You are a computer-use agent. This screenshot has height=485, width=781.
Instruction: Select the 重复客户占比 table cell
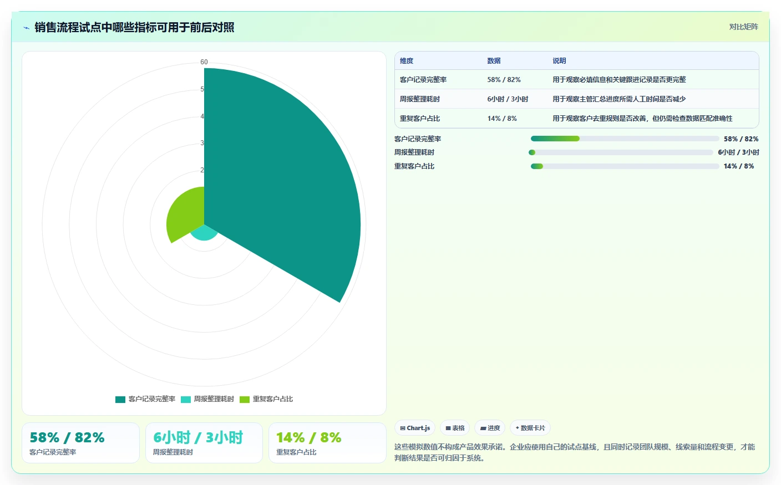click(x=420, y=119)
